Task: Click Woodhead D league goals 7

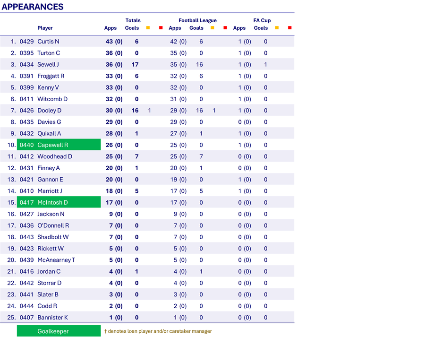Action: (201, 156)
